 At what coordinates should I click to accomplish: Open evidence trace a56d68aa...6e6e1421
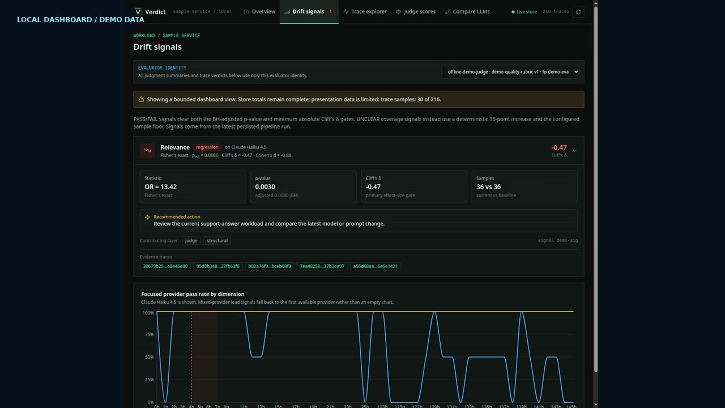(376, 266)
